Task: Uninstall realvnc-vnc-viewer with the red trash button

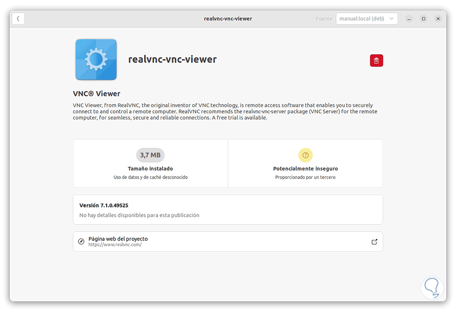Action: coord(376,61)
